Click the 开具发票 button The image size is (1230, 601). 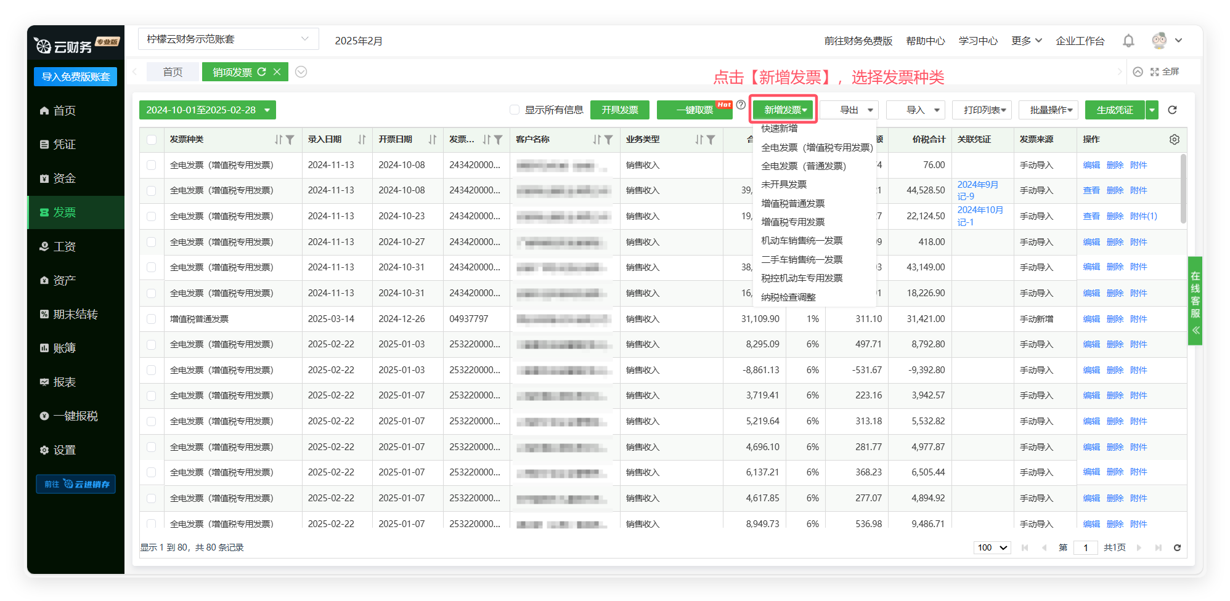[619, 110]
